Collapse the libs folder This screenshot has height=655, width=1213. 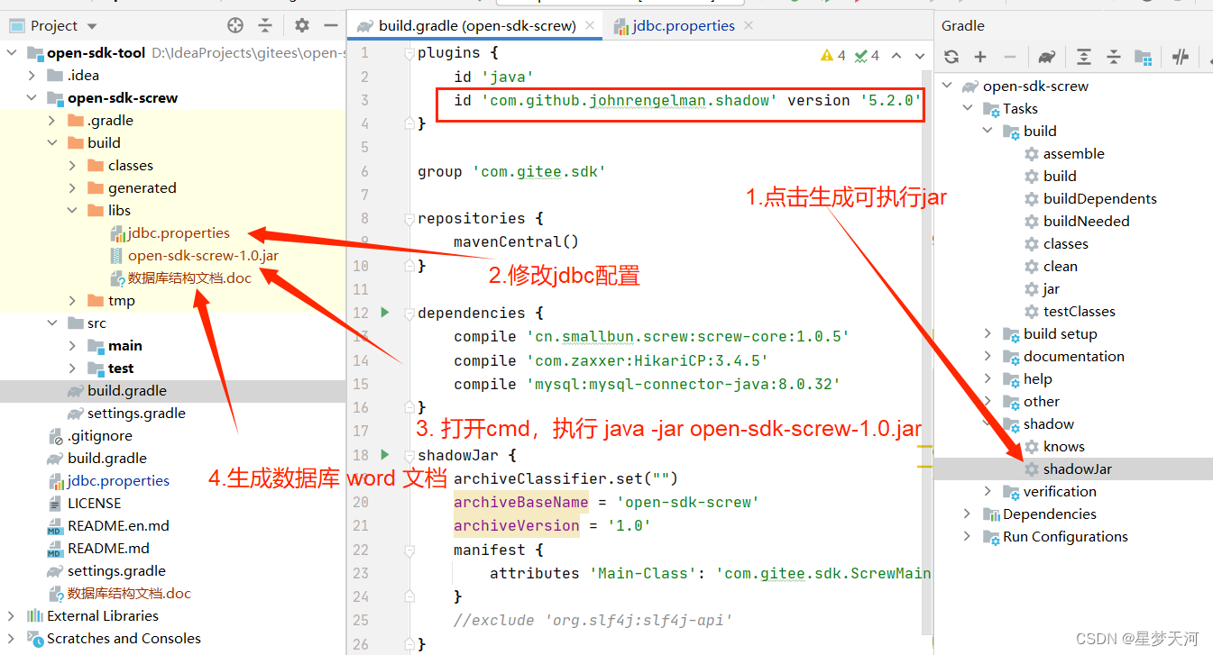[x=72, y=211]
